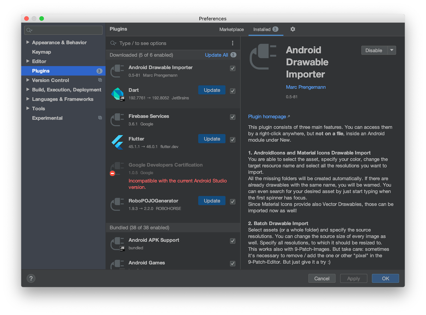
Task: Toggle Android APK Support plugin checkbox
Action: click(x=233, y=241)
